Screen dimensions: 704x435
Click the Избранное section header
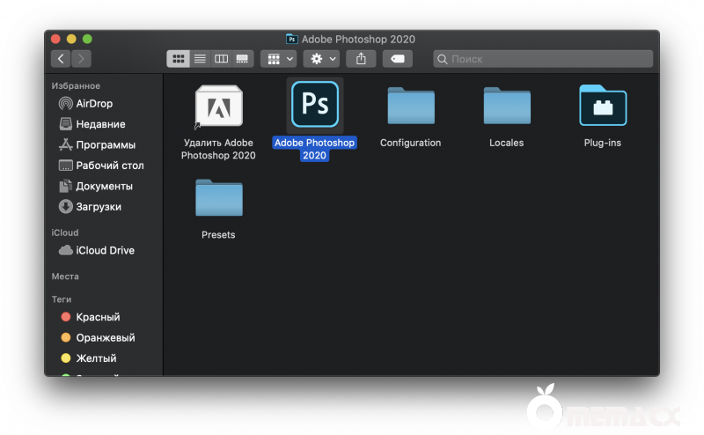coord(76,85)
